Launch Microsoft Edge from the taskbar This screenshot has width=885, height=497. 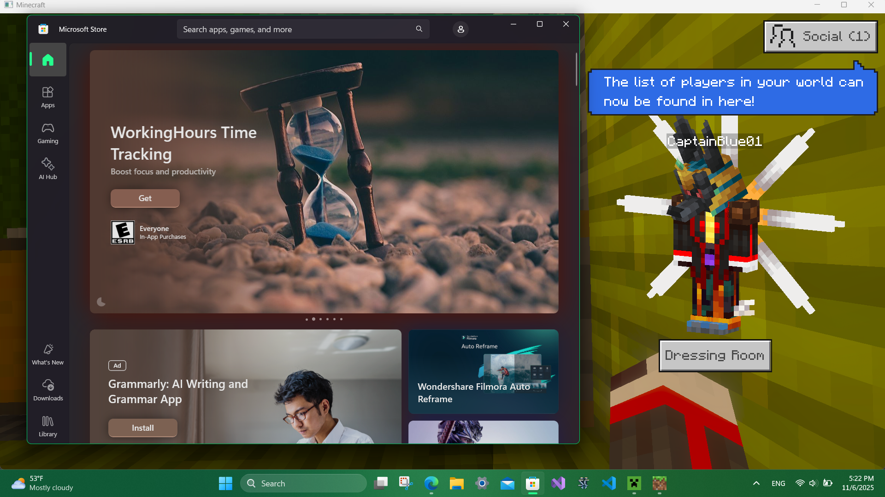click(431, 484)
